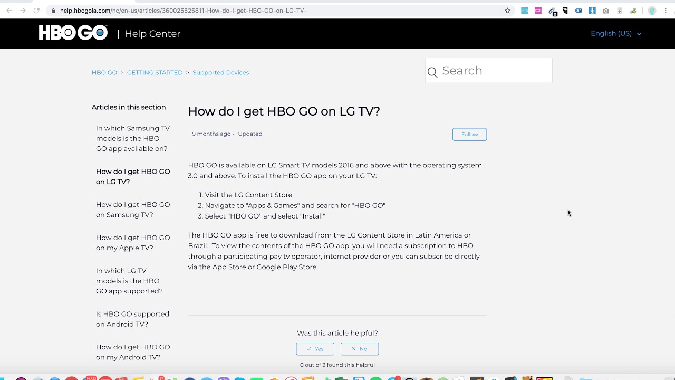Click 'Visit the LG Content Store' step
Screen dimensions: 675x380
248,195
